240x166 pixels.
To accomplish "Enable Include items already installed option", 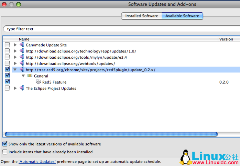I will click(5, 152).
